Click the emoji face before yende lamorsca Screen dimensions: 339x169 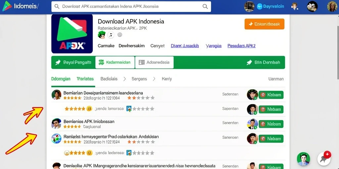click(89, 109)
